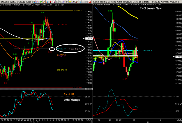Click the '- 34.17' red label on 120-Min chart
This screenshot has width=182, height=123.
[124, 79]
